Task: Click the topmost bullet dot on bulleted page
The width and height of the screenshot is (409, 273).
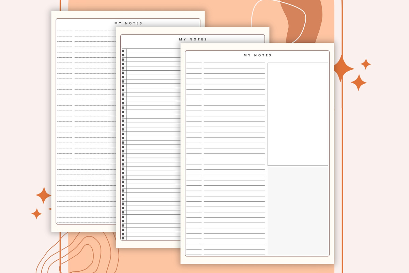Action: [123, 51]
